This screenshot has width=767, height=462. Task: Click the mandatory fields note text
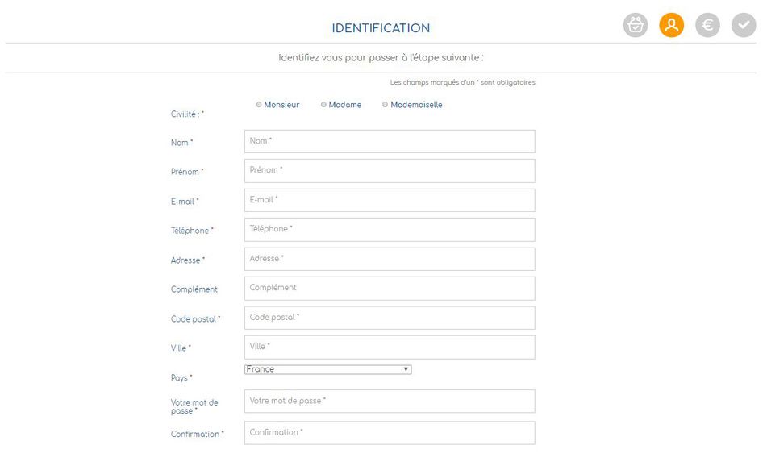[462, 83]
